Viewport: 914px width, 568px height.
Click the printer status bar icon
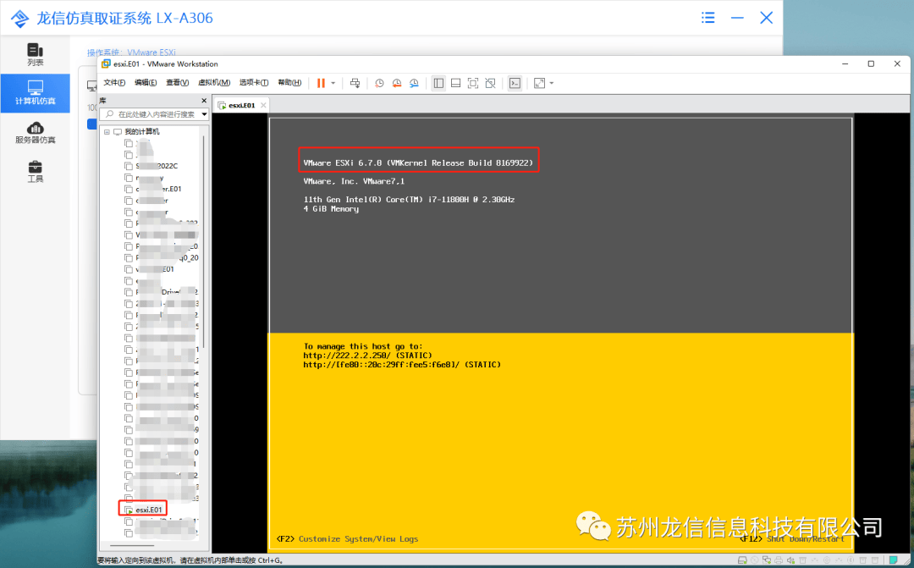coord(779,560)
